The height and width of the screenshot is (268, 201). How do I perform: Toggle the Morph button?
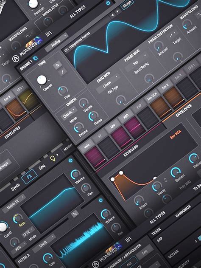coord(127,4)
